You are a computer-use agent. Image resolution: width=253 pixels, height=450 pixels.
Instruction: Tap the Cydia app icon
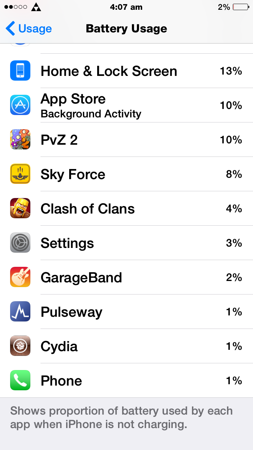(20, 346)
